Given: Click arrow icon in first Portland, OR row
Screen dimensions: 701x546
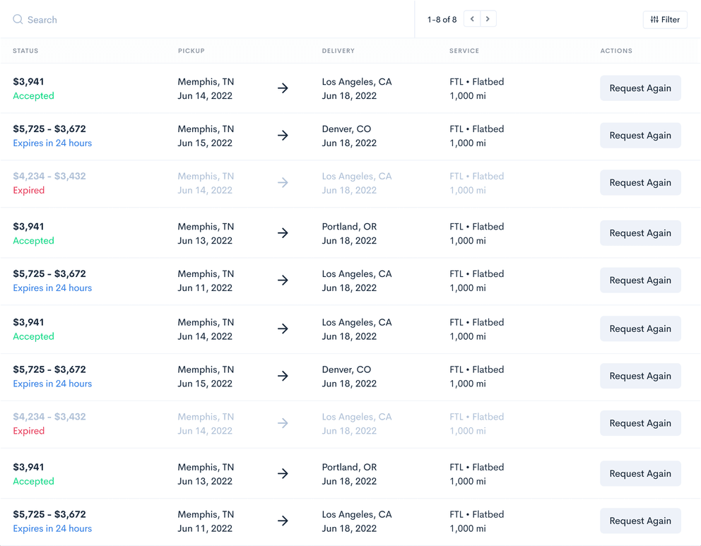Looking at the screenshot, I should 283,233.
